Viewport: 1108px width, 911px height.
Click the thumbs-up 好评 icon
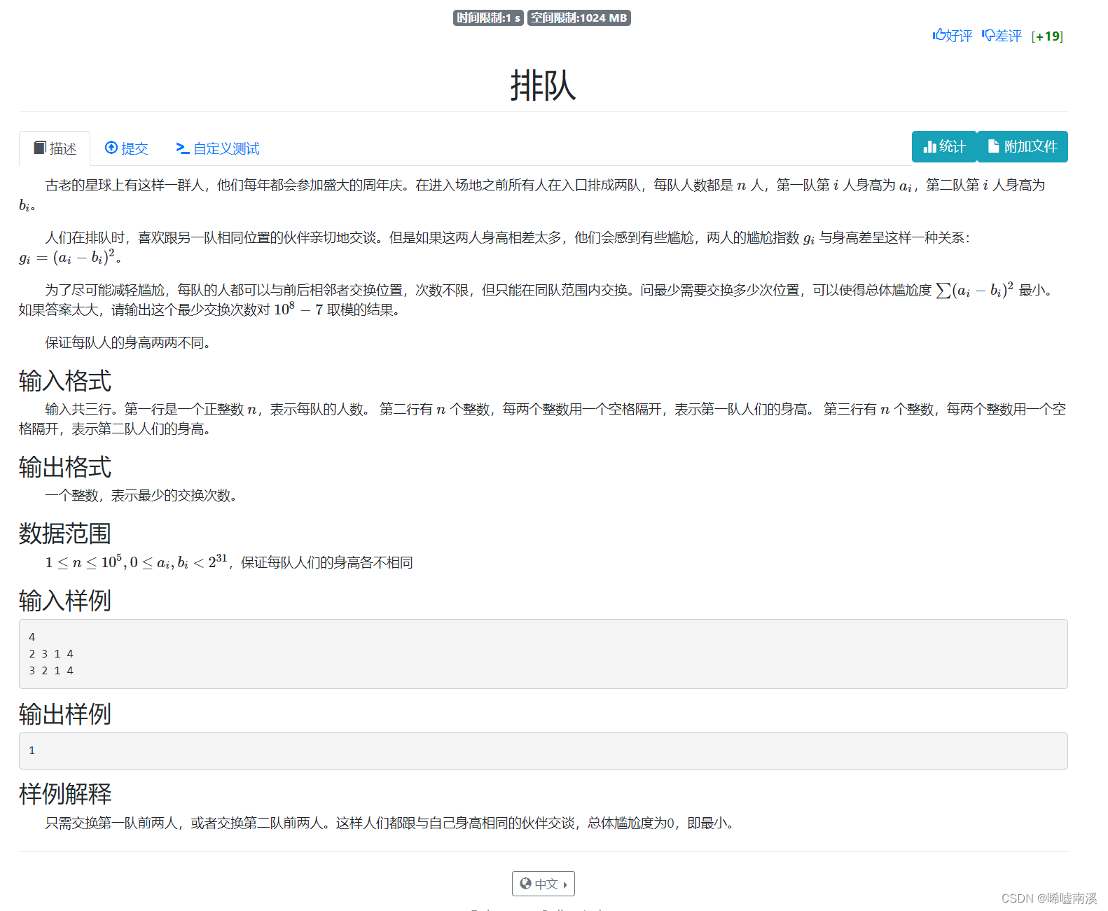(x=939, y=35)
